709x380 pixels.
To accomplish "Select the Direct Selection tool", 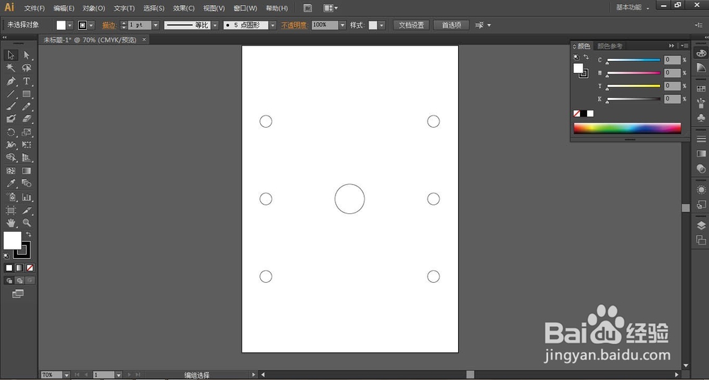I will click(x=27, y=55).
